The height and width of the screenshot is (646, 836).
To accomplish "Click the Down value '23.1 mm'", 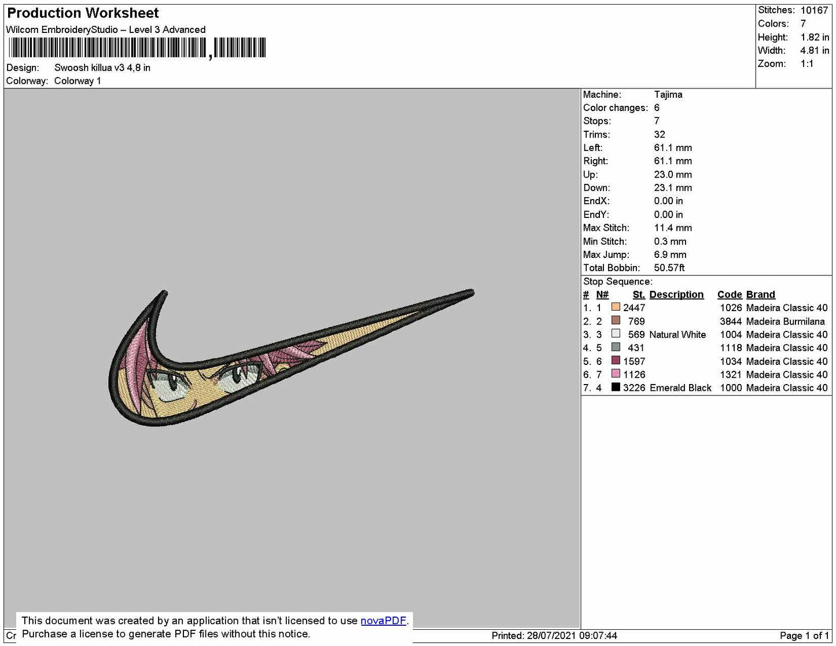I will (673, 188).
